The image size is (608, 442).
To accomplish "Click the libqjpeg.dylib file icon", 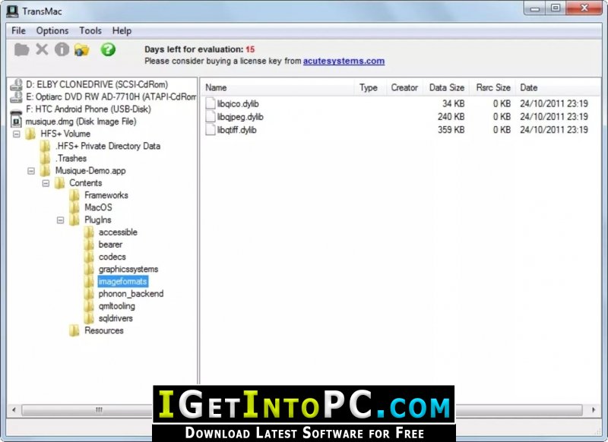I will [x=211, y=117].
